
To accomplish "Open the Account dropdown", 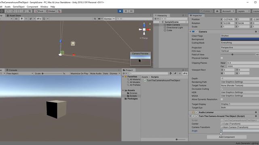I will tap(228, 11).
